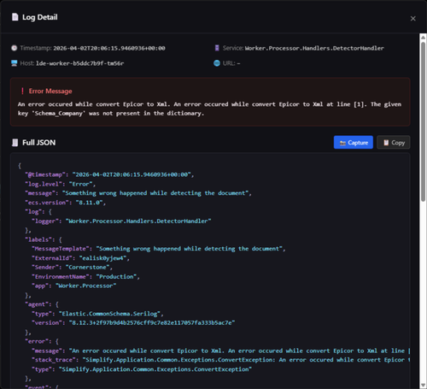Click the clipboard icon in Copy button
427x389 pixels.
[386, 143]
